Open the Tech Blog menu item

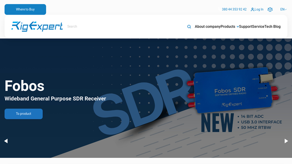(x=272, y=27)
